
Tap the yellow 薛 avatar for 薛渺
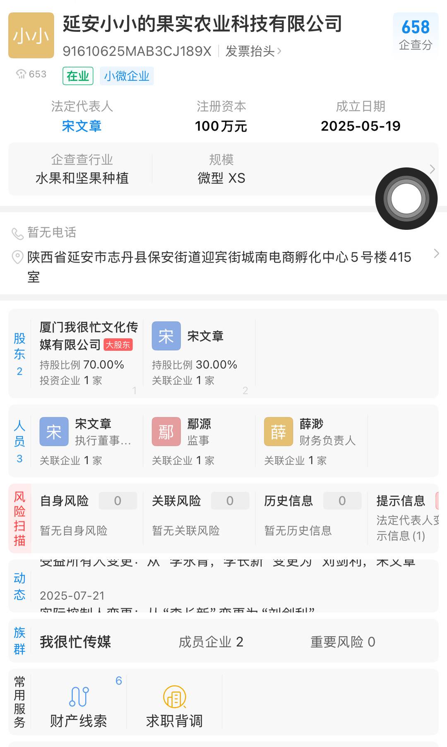point(278,431)
